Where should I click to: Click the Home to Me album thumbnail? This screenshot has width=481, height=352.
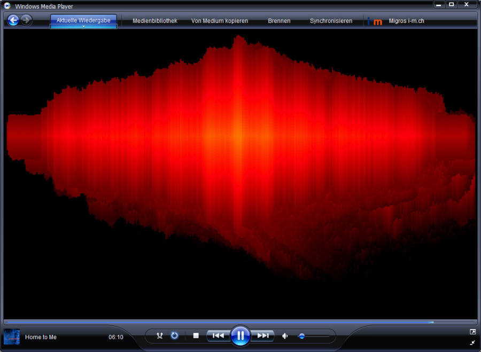pos(12,337)
